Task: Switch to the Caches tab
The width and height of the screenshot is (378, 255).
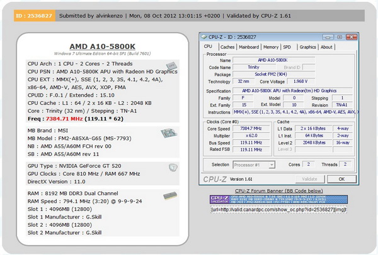Action: (227, 47)
